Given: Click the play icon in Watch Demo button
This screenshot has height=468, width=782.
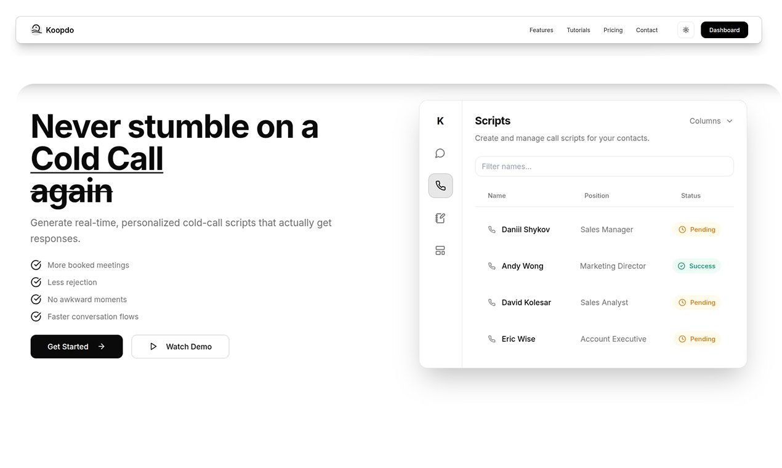Looking at the screenshot, I should pos(153,346).
